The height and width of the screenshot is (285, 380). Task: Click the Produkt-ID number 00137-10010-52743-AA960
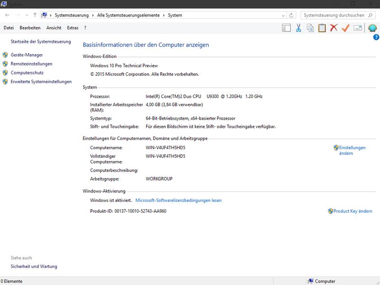tap(141, 211)
